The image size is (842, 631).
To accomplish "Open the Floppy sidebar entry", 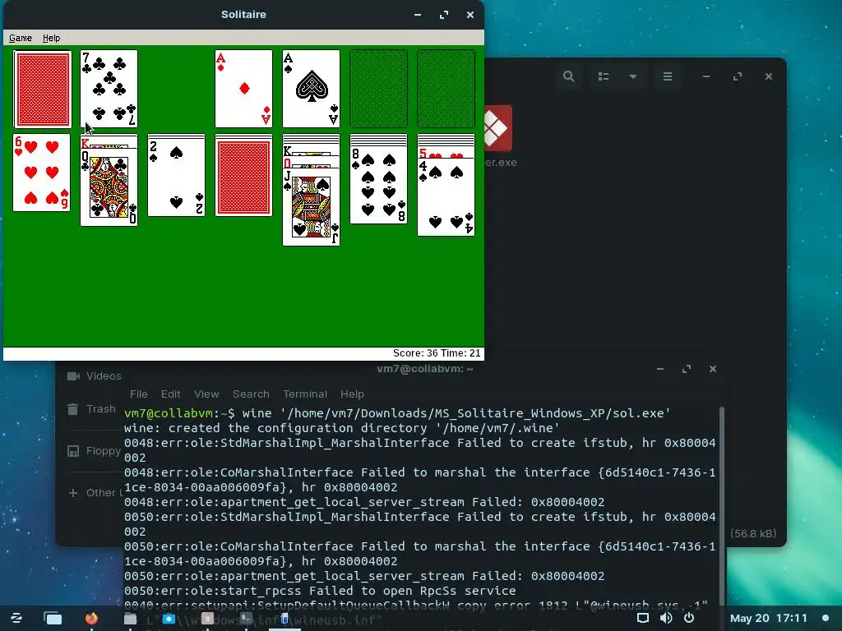I will [94, 451].
